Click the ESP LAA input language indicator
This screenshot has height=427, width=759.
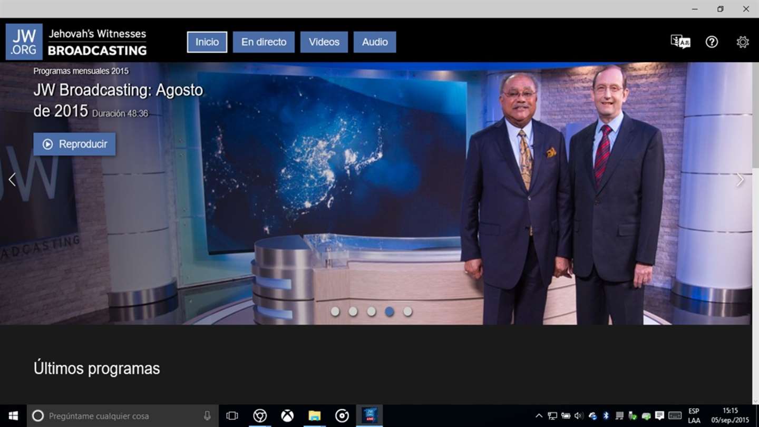tap(694, 416)
